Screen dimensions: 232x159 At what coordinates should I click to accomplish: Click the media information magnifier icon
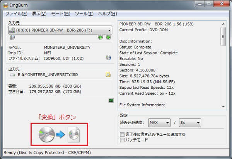pos(12,37)
